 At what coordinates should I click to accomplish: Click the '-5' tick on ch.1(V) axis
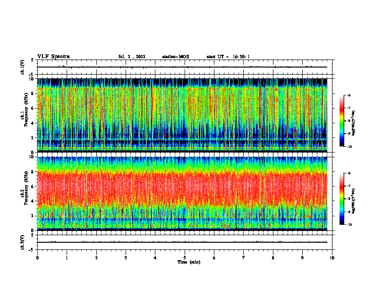coord(32,75)
